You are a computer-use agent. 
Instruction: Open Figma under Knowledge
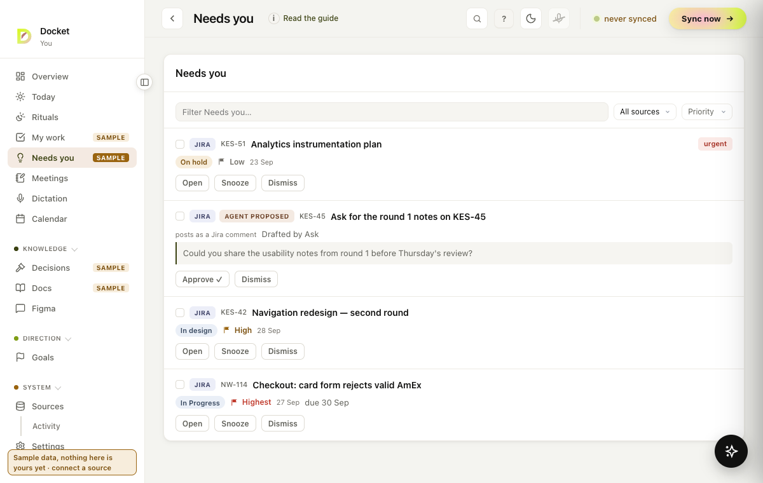(72, 308)
